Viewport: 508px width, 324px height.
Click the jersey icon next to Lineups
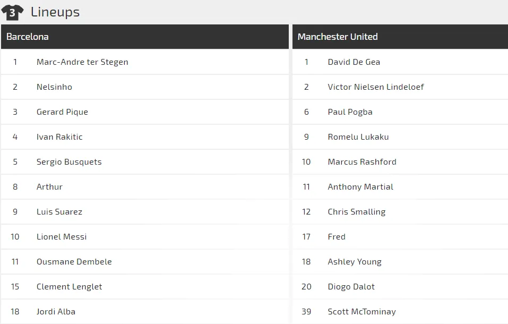point(12,12)
